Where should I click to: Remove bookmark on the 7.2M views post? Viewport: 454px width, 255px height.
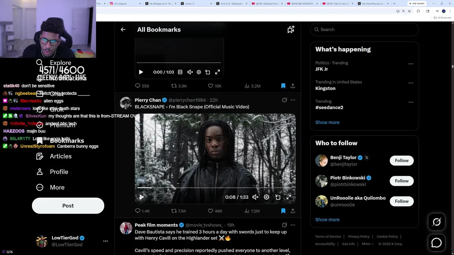[283, 211]
